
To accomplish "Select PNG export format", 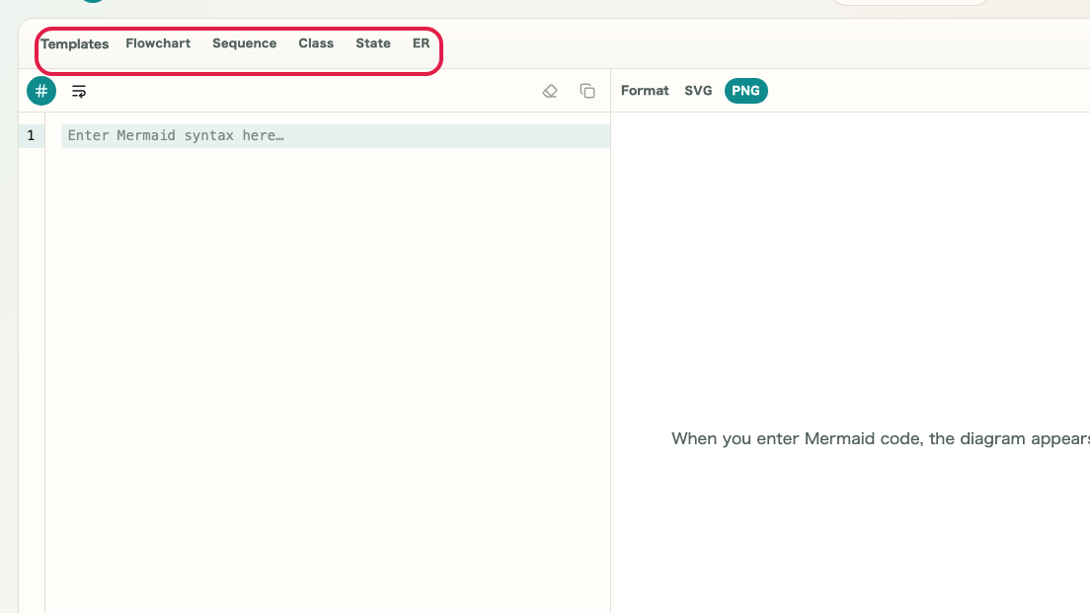I will [745, 91].
